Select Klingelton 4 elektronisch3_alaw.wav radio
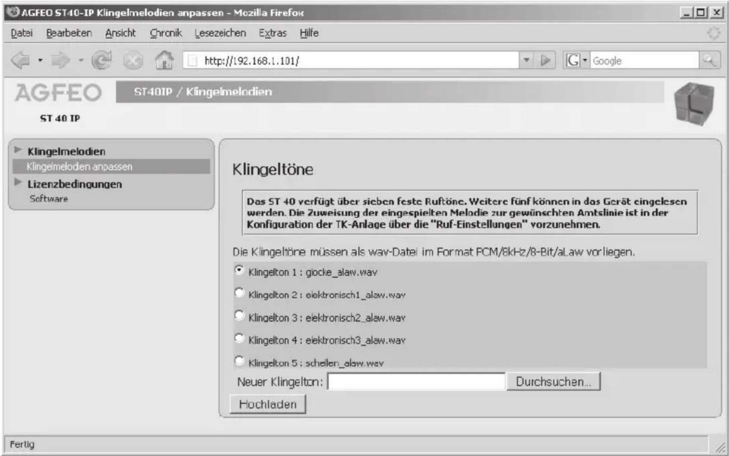This screenshot has height=456, width=729. (x=239, y=338)
